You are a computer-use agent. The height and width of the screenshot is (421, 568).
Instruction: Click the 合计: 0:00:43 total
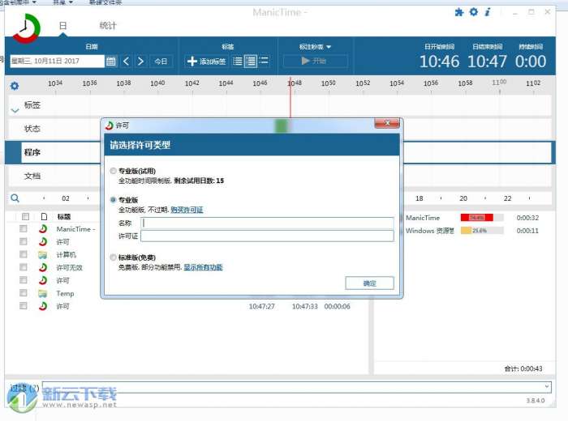click(x=523, y=368)
